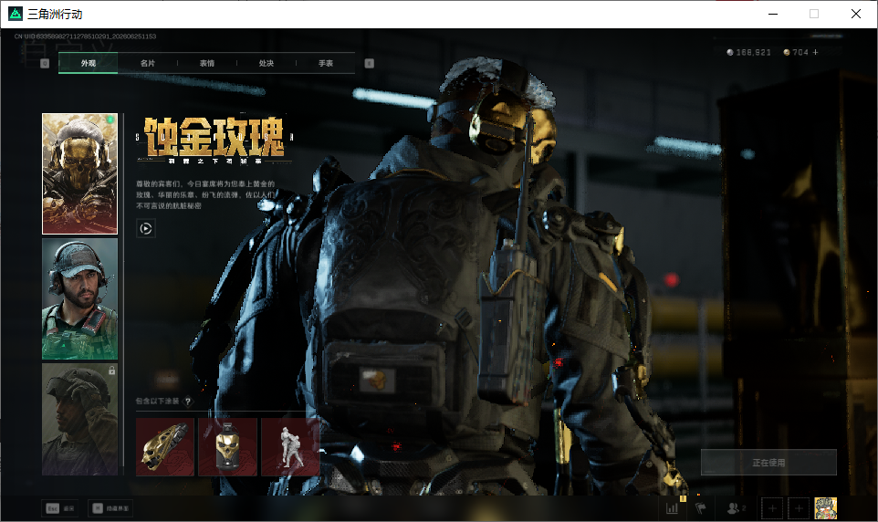
Task: Click the 正在使用 button
Action: click(768, 462)
